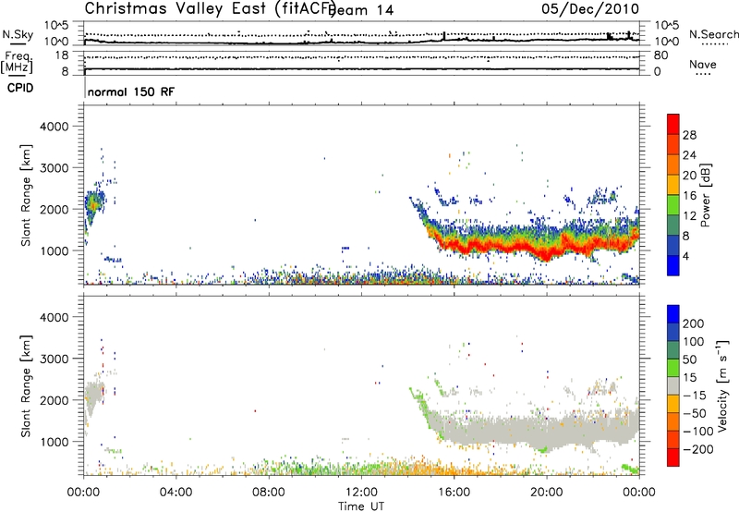Click the 'Slant Range [km]' label of velocity panel

click(x=26, y=386)
